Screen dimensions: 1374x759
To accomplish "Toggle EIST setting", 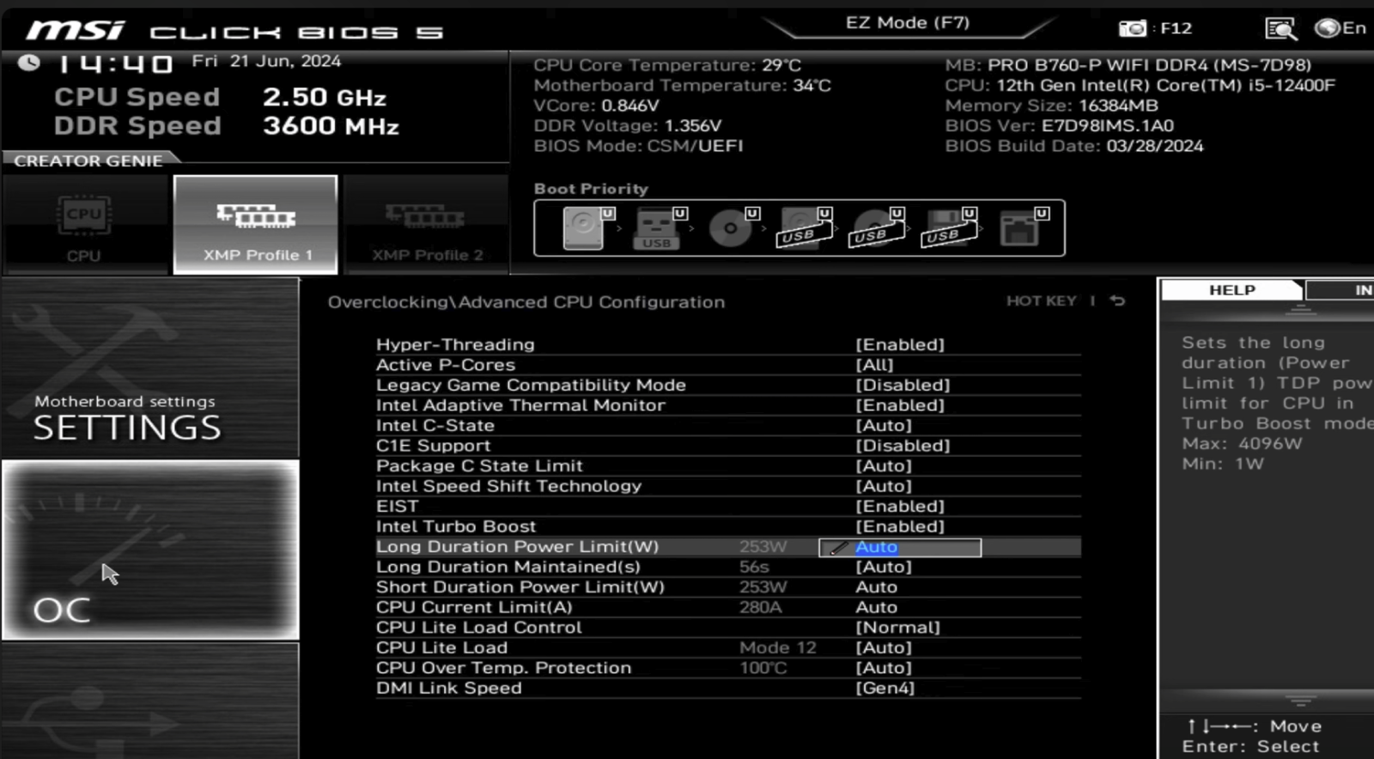I will [728, 507].
